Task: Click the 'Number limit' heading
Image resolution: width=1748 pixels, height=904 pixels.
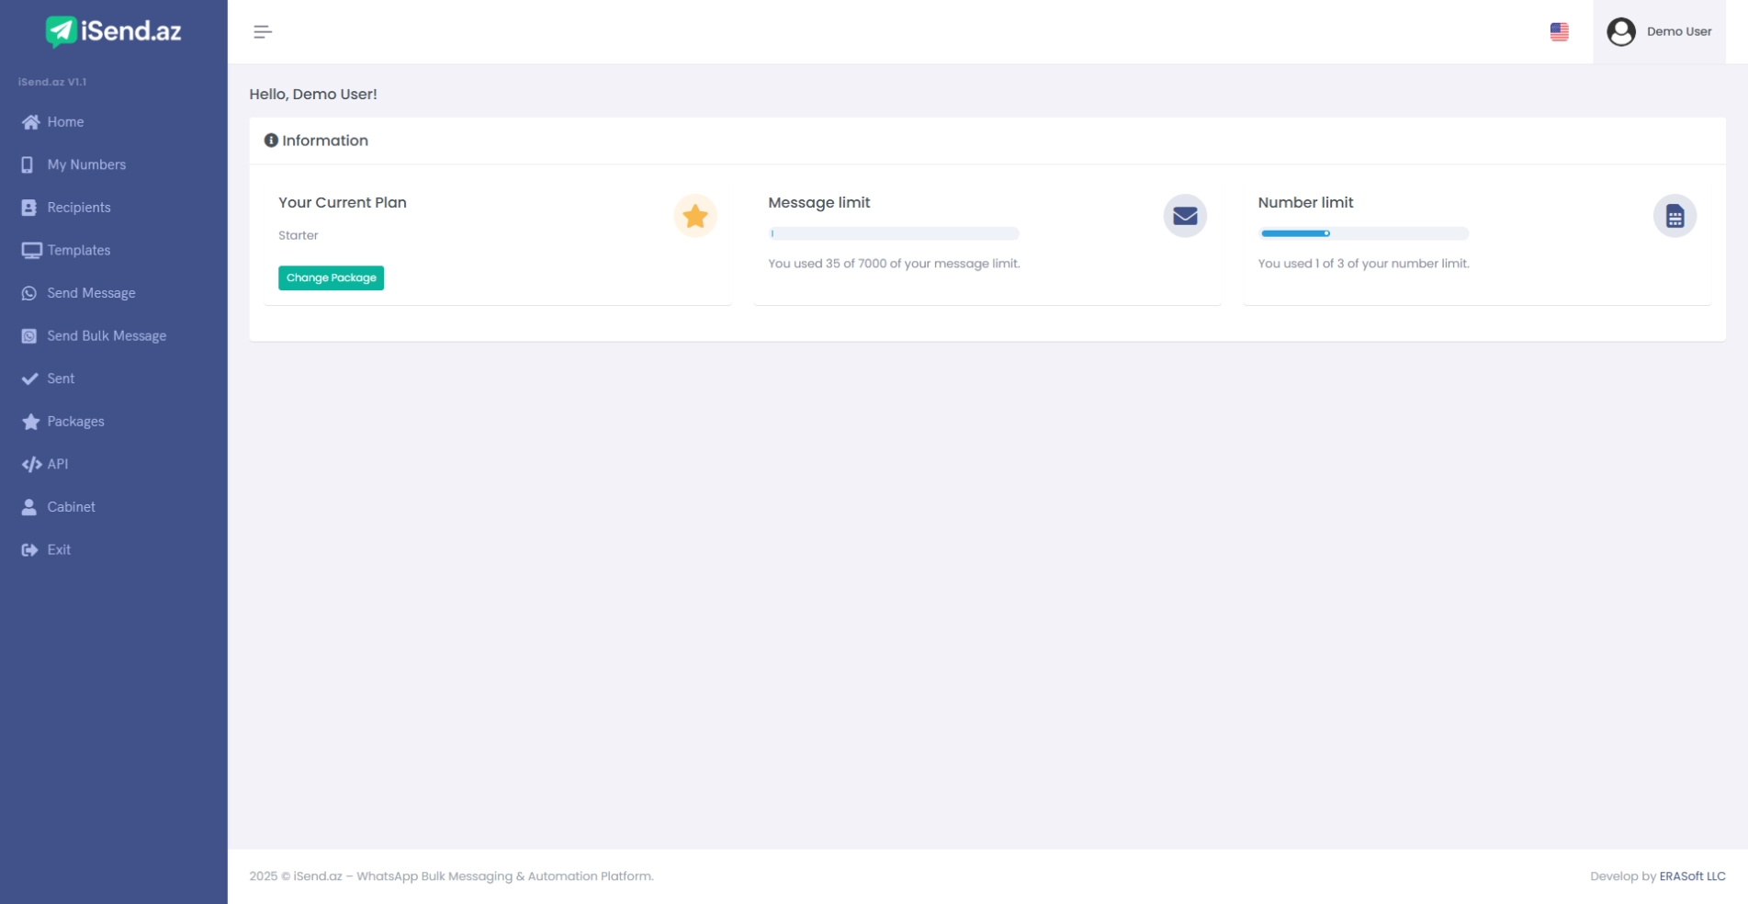Action: point(1305,203)
